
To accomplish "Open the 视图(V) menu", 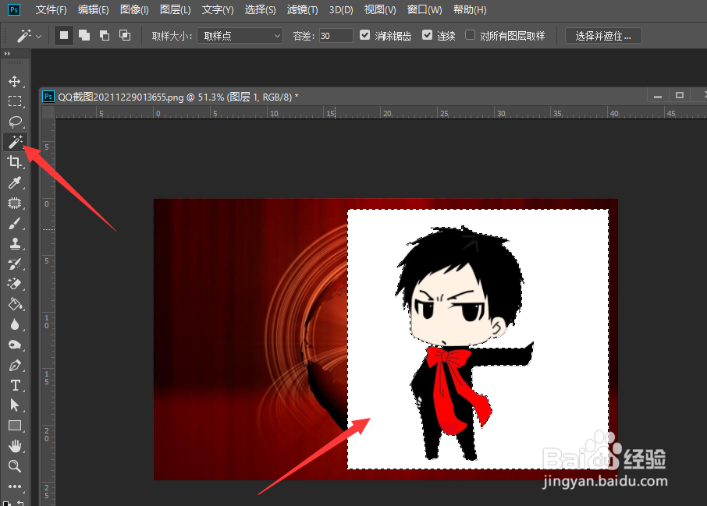I will (380, 9).
